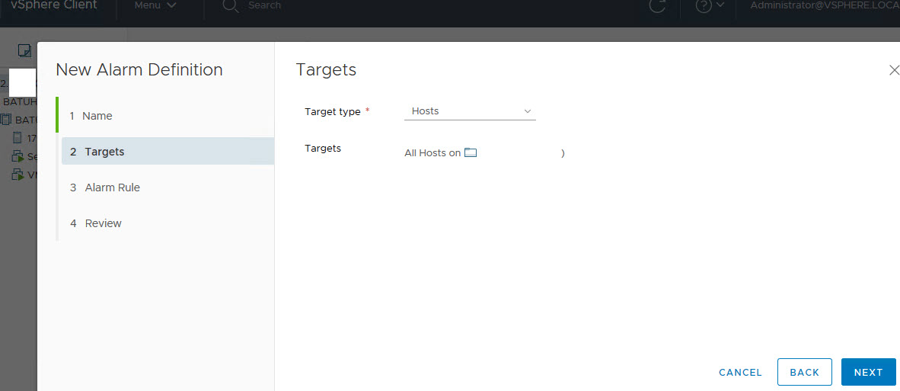Expand the Menu dropdown in header
Screen dimensions: 900x391
(x=155, y=5)
